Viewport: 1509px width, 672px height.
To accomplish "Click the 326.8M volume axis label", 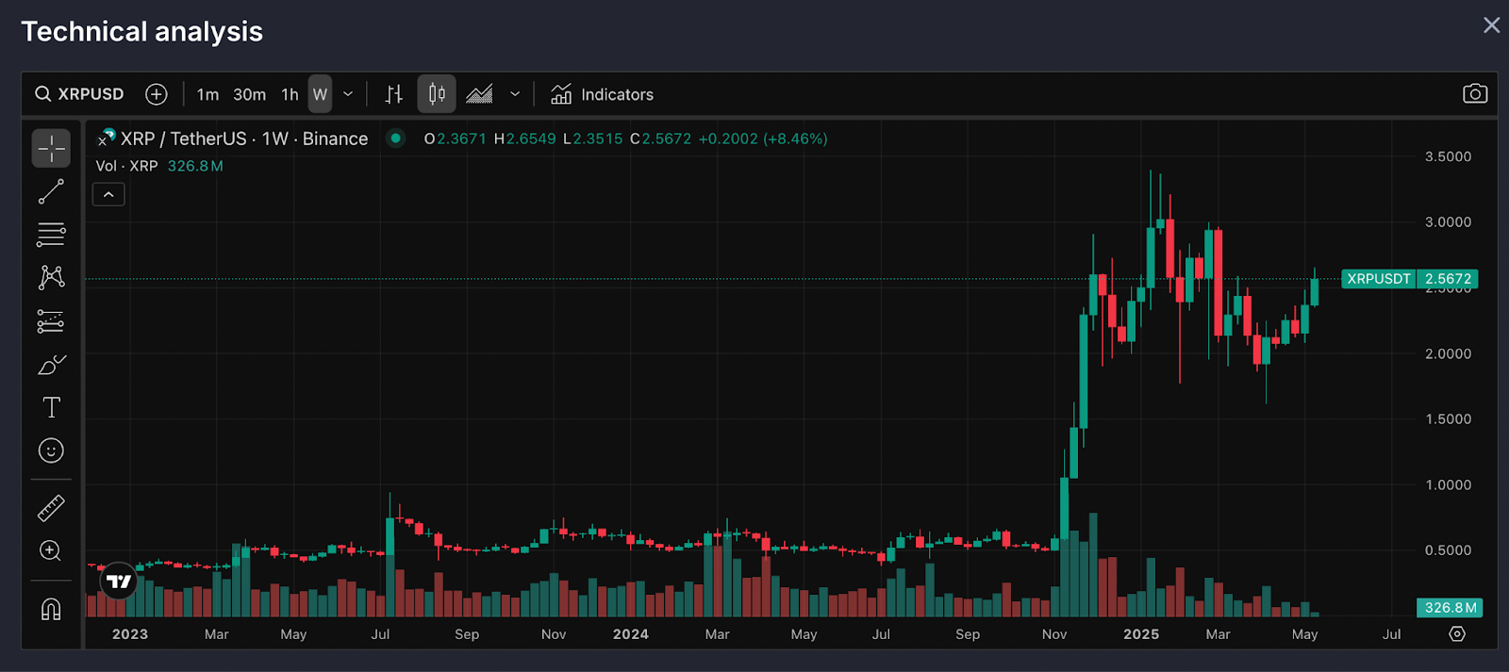I will [x=1450, y=608].
